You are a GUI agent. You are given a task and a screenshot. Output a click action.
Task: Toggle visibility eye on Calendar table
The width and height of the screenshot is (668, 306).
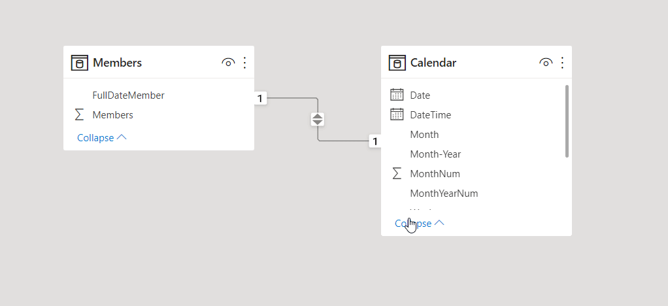click(546, 63)
